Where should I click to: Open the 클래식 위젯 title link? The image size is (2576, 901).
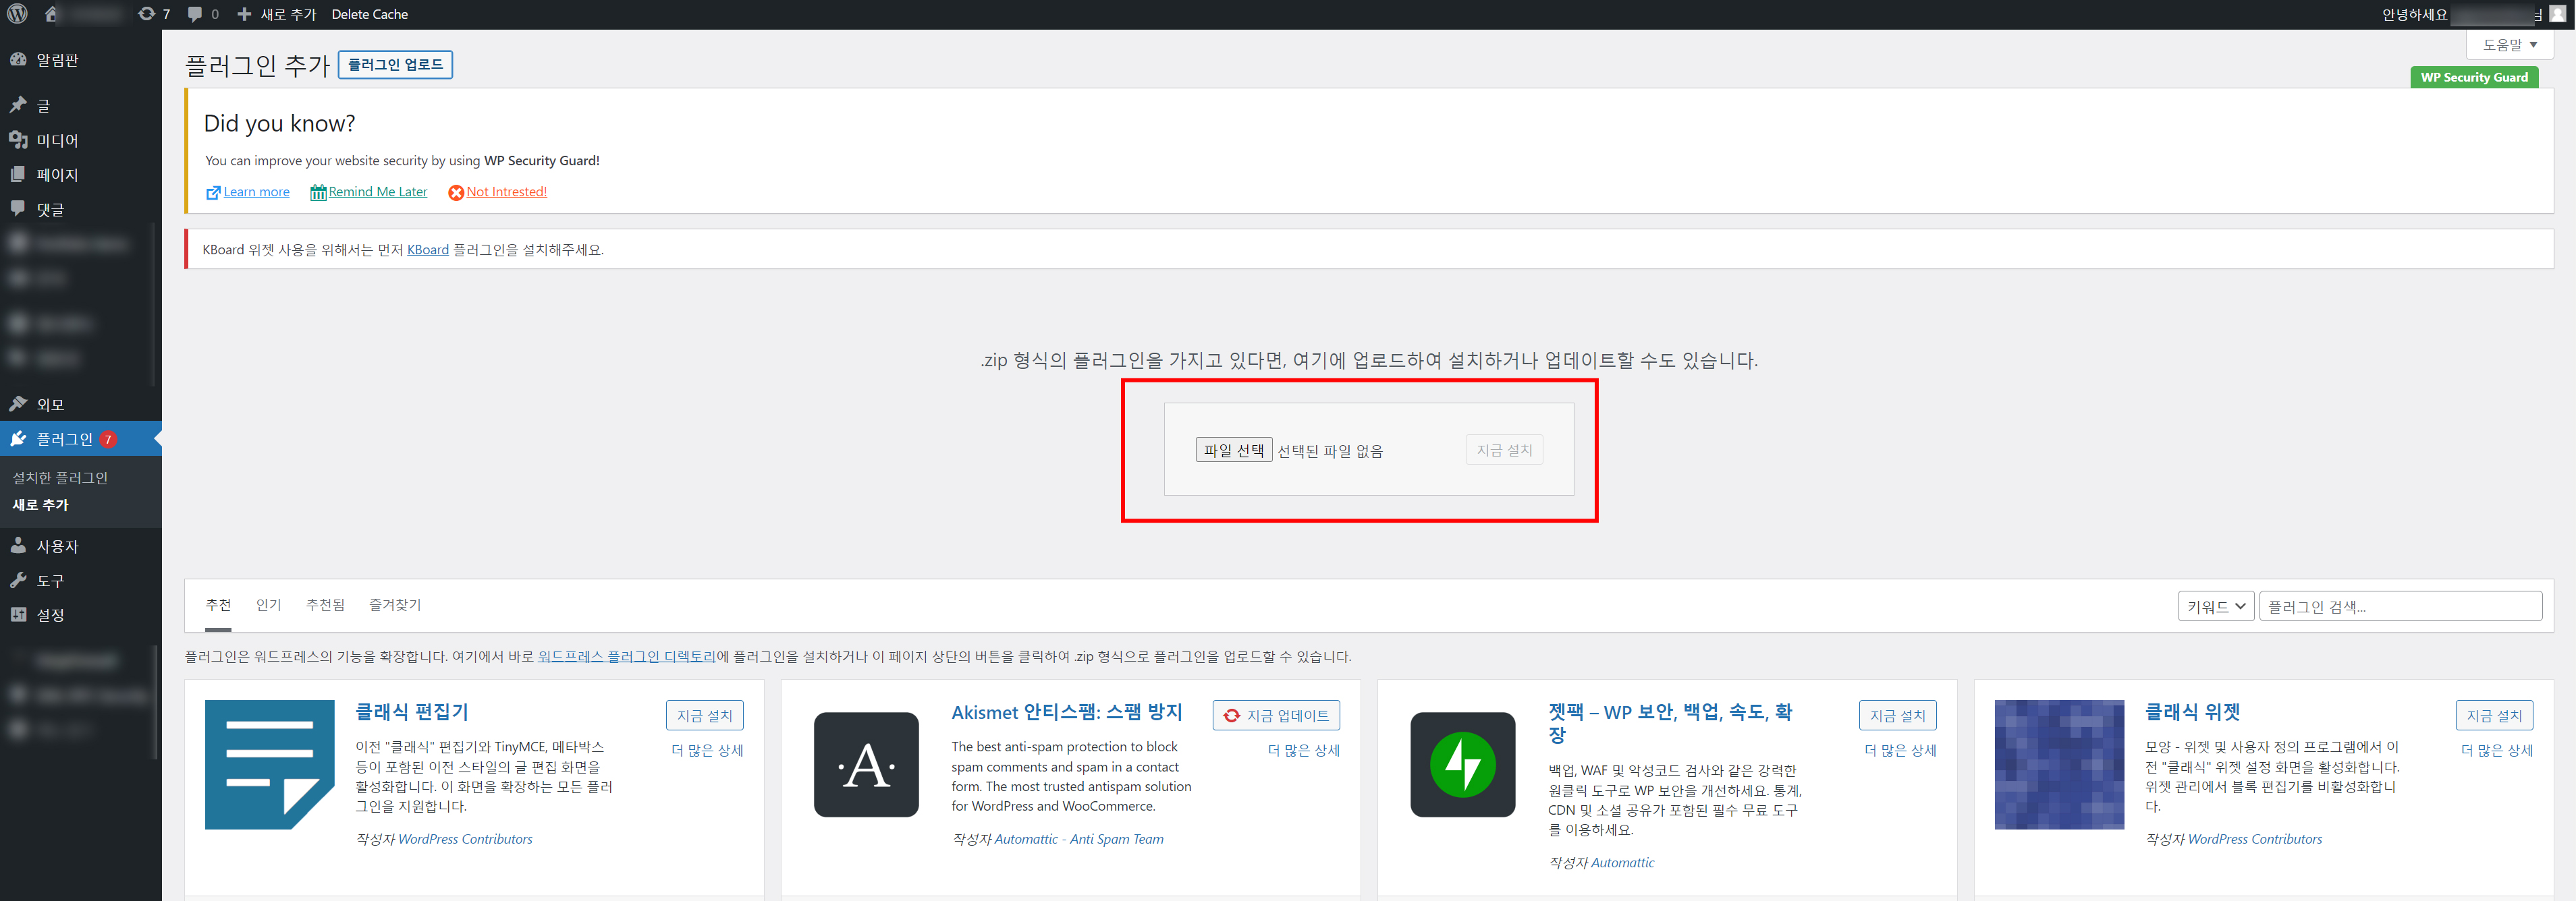tap(2193, 712)
